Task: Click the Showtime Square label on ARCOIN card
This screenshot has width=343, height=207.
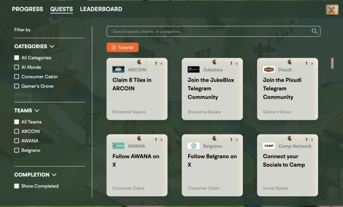Action: tap(129, 112)
